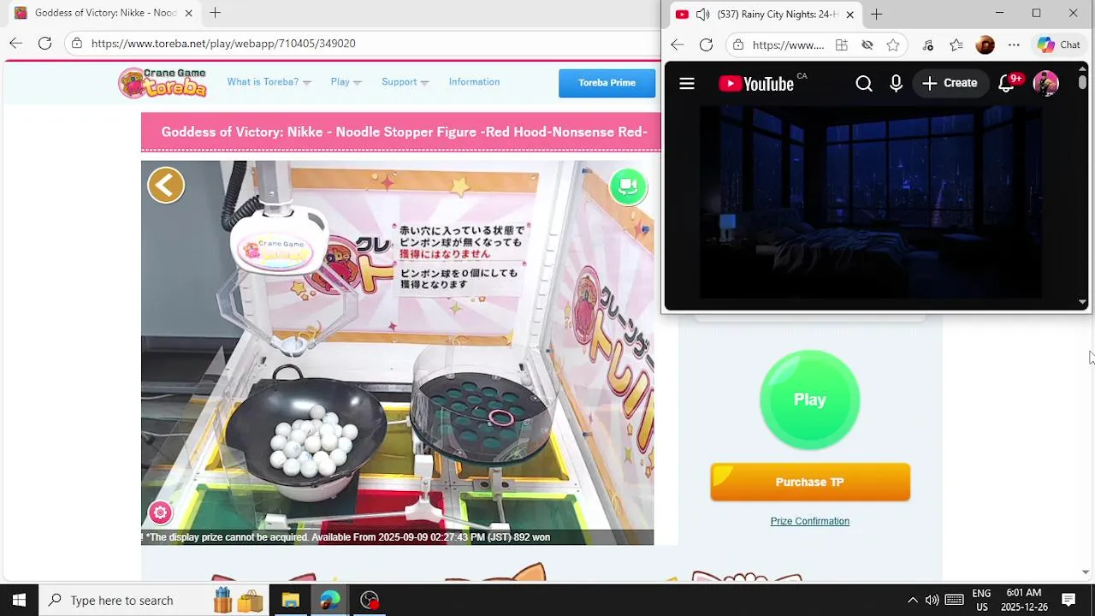
Task: View site info icon for toreba.net
Action: coord(77,43)
